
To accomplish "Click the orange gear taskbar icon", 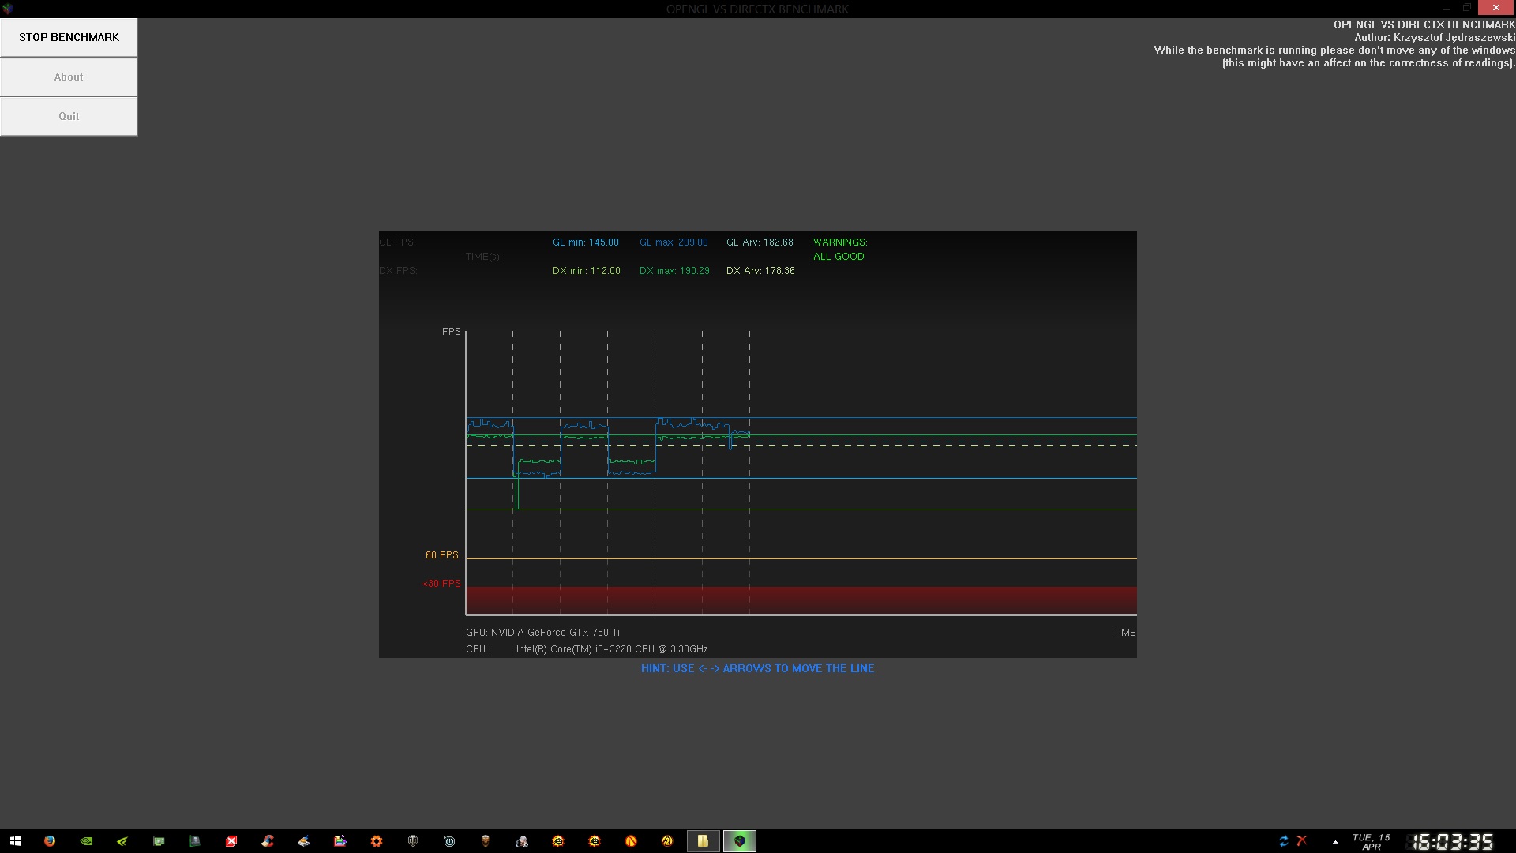I will (377, 841).
